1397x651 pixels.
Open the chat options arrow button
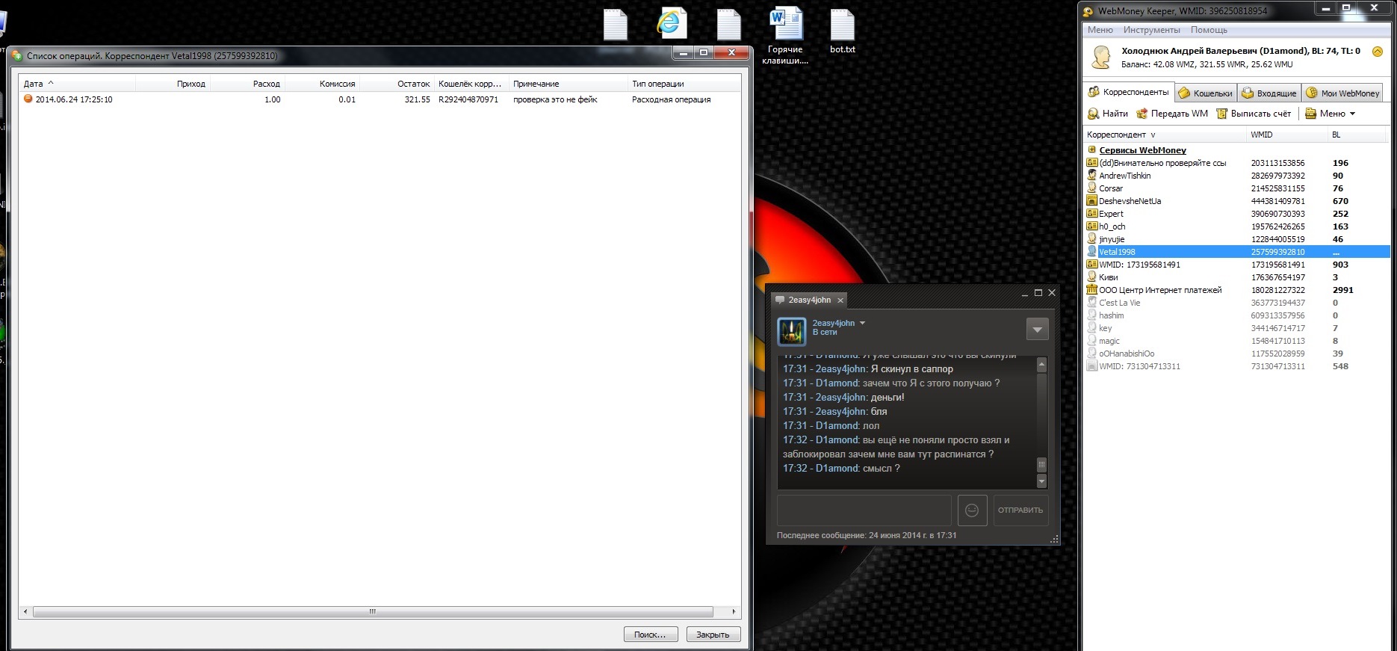pyautogui.click(x=1037, y=329)
